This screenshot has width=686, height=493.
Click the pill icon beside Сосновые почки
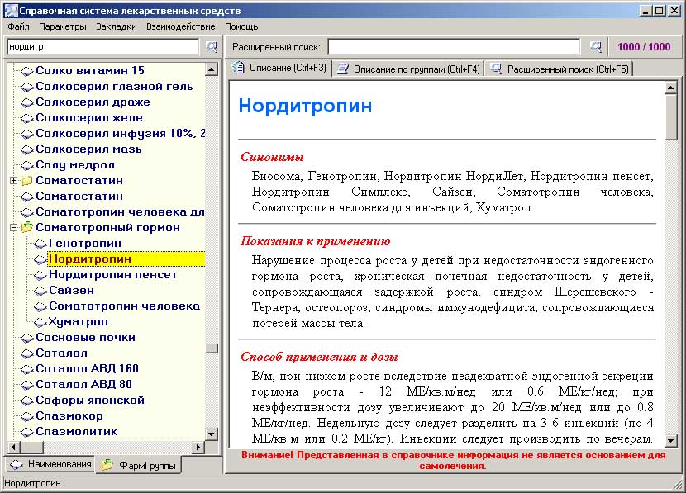coord(26,338)
